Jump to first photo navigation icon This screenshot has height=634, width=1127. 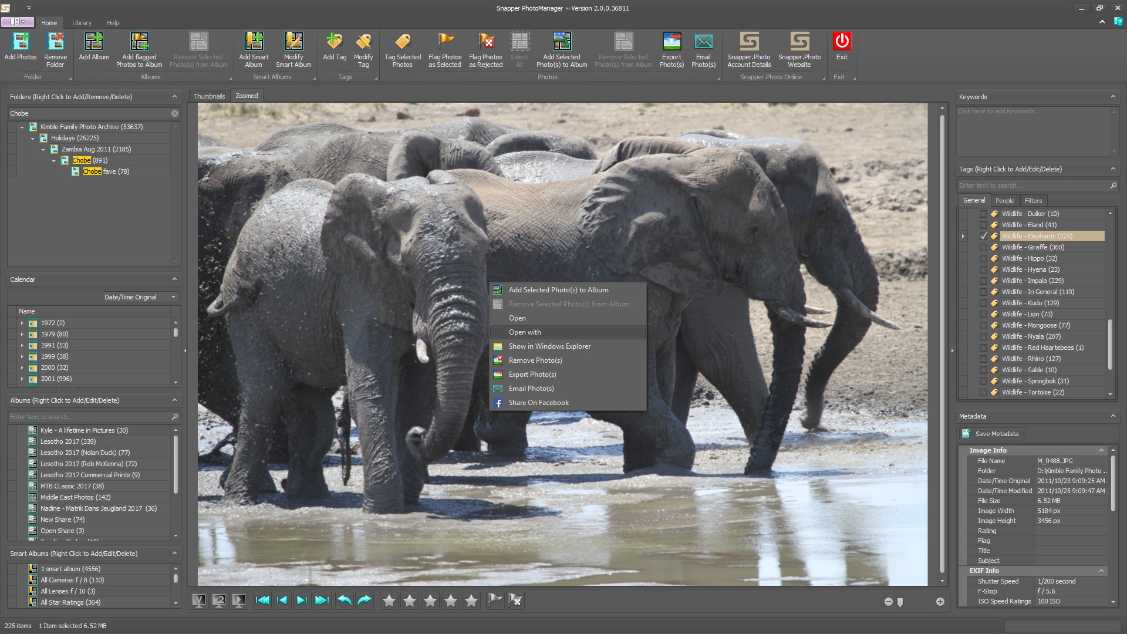(262, 600)
